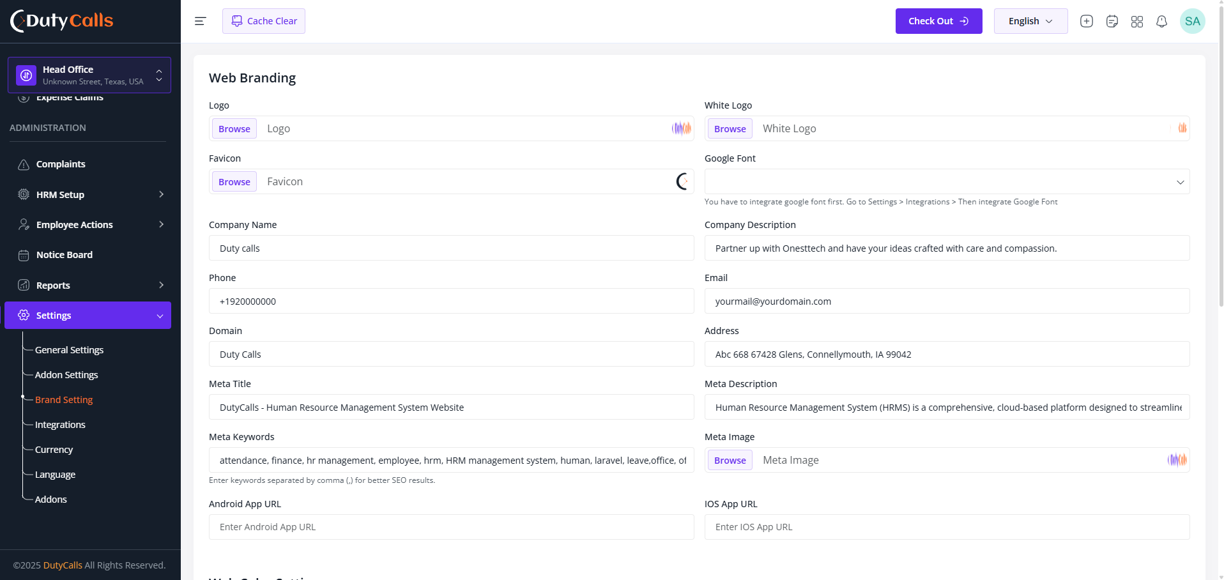Image resolution: width=1224 pixels, height=580 pixels.
Task: Click the Company Description field
Action: click(x=947, y=248)
